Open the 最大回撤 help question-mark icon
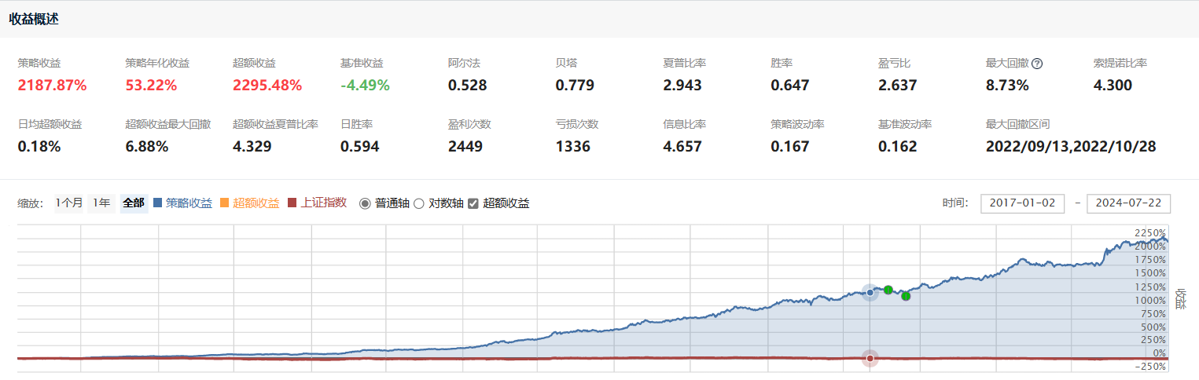 1037,64
